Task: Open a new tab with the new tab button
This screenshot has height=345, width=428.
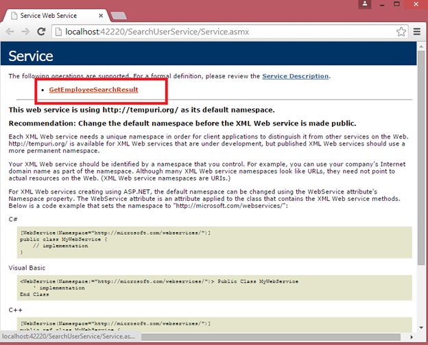Action: click(x=119, y=16)
